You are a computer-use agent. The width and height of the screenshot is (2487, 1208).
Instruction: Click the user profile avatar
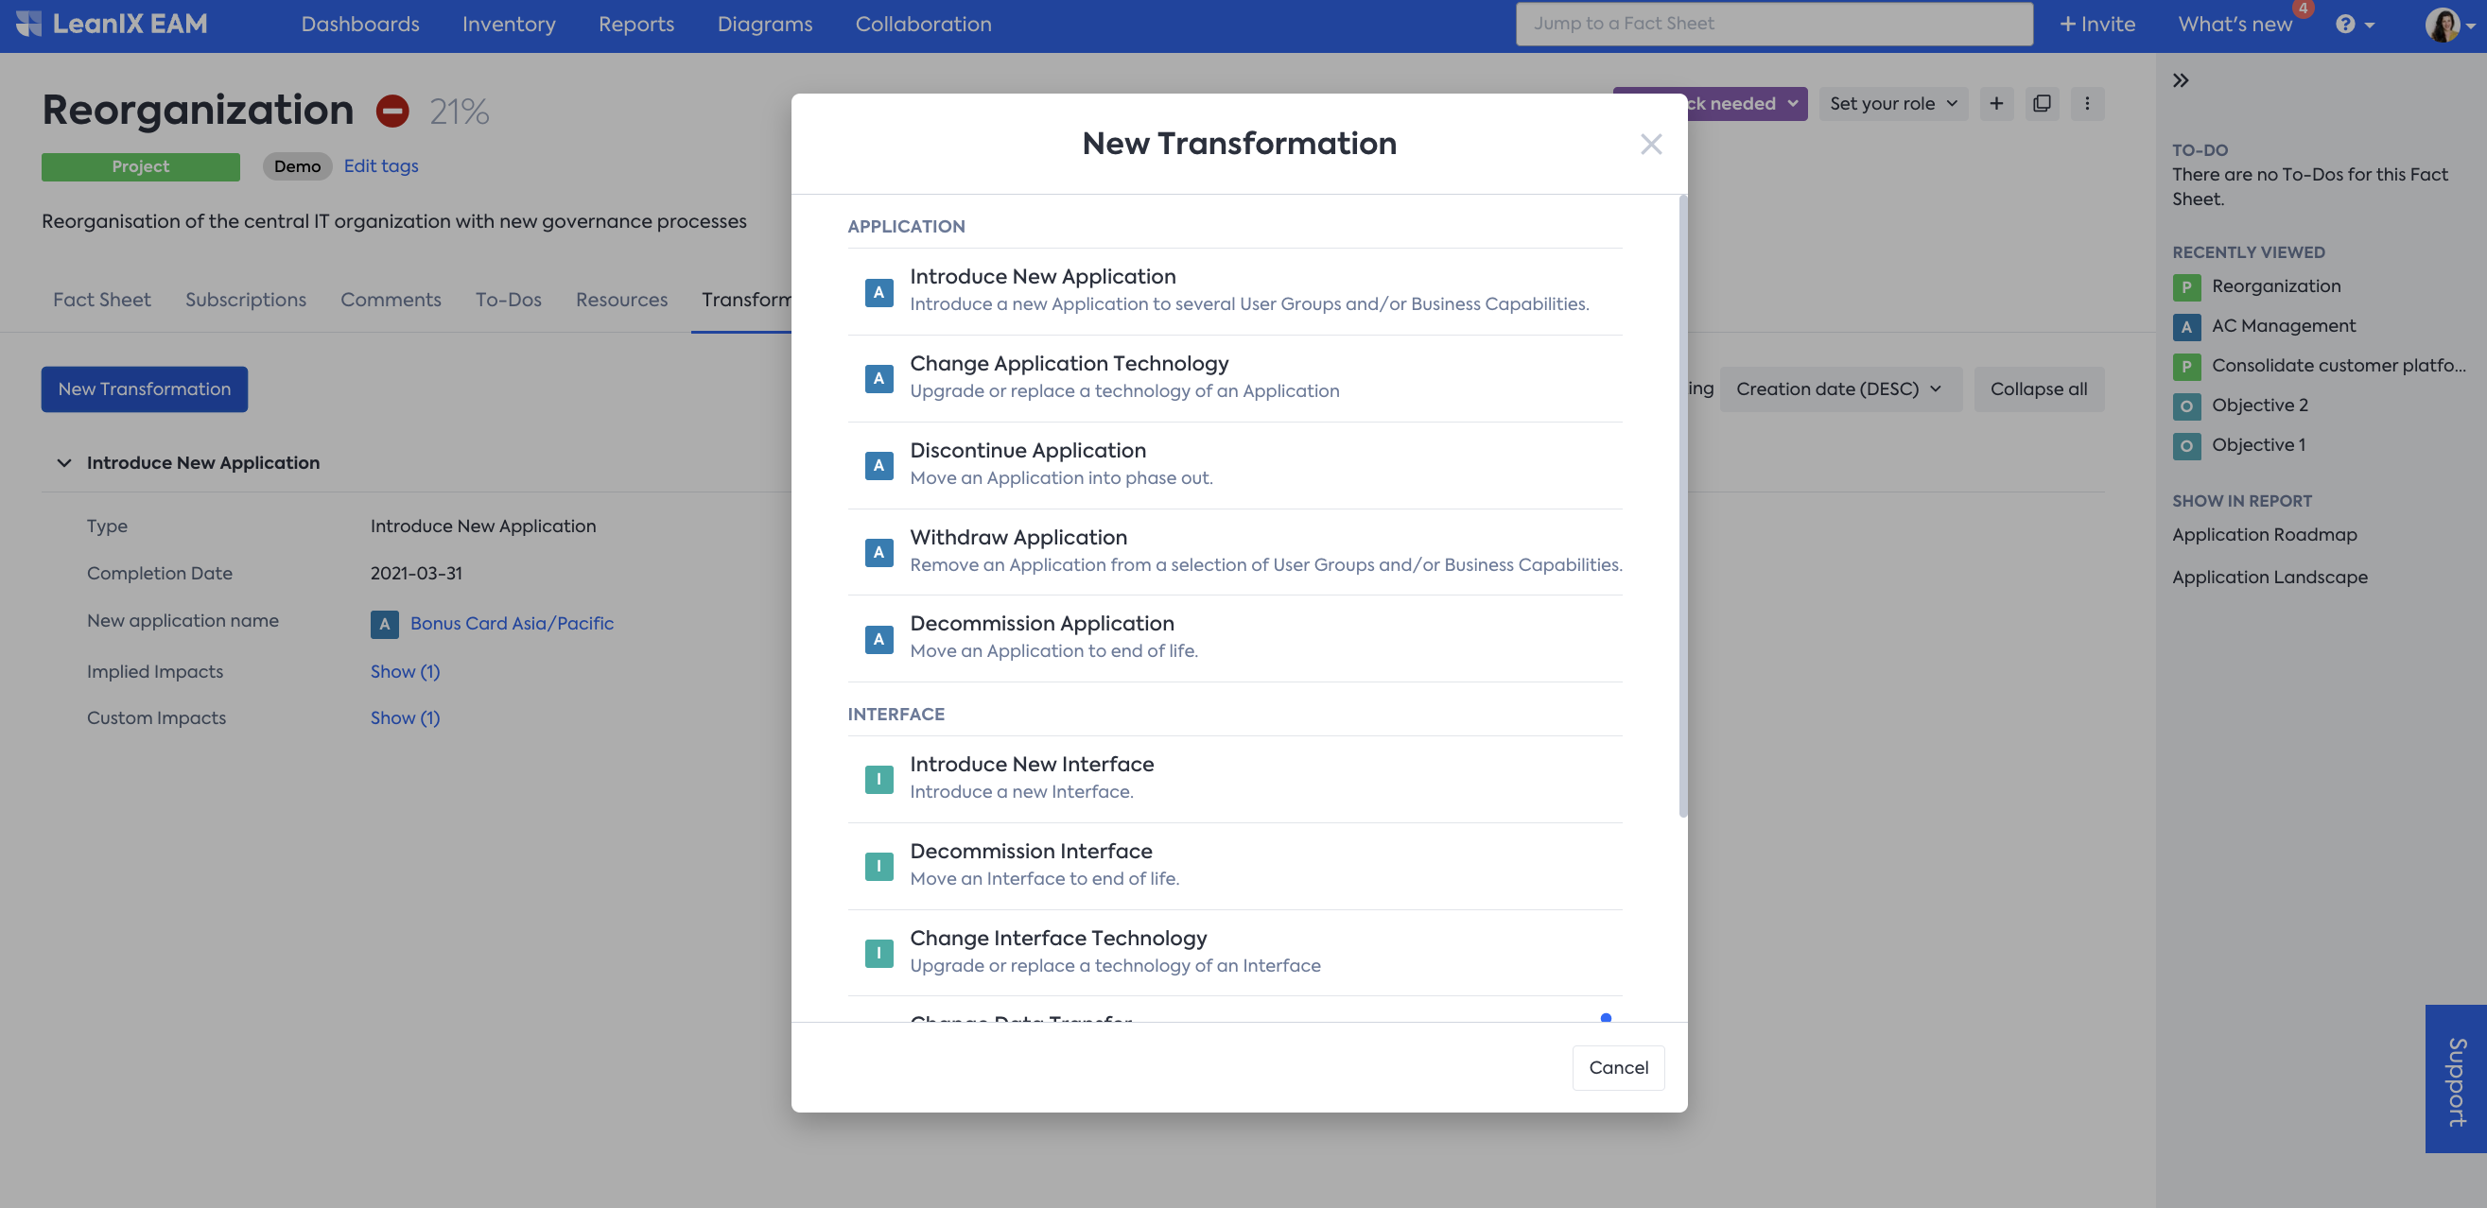(2443, 25)
